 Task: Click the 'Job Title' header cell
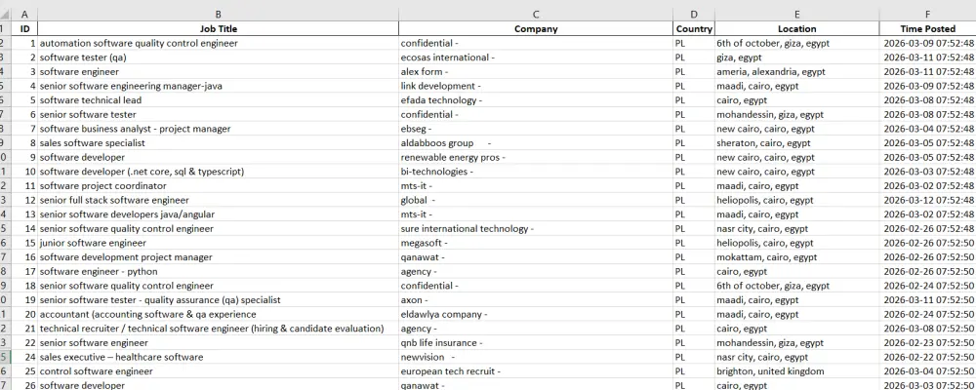(219, 28)
